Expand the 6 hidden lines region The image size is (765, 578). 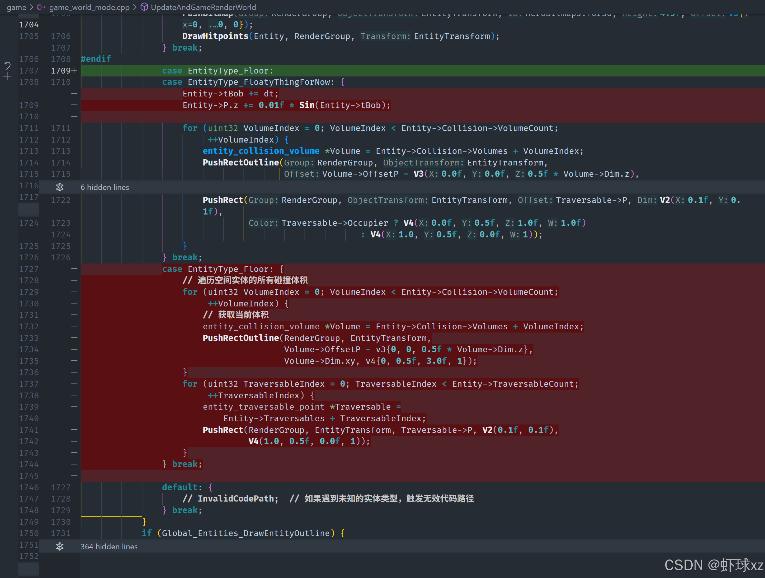pyautogui.click(x=105, y=187)
